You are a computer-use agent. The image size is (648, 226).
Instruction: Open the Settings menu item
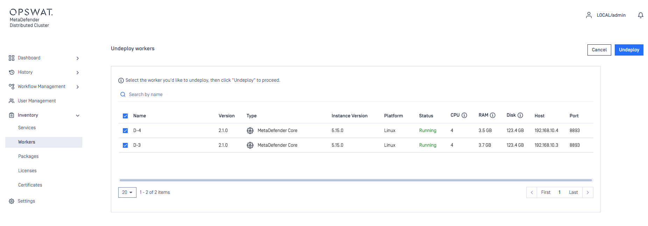(x=26, y=201)
